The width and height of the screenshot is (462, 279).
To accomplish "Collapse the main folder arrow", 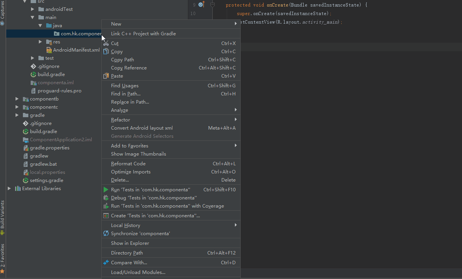I will point(32,17).
